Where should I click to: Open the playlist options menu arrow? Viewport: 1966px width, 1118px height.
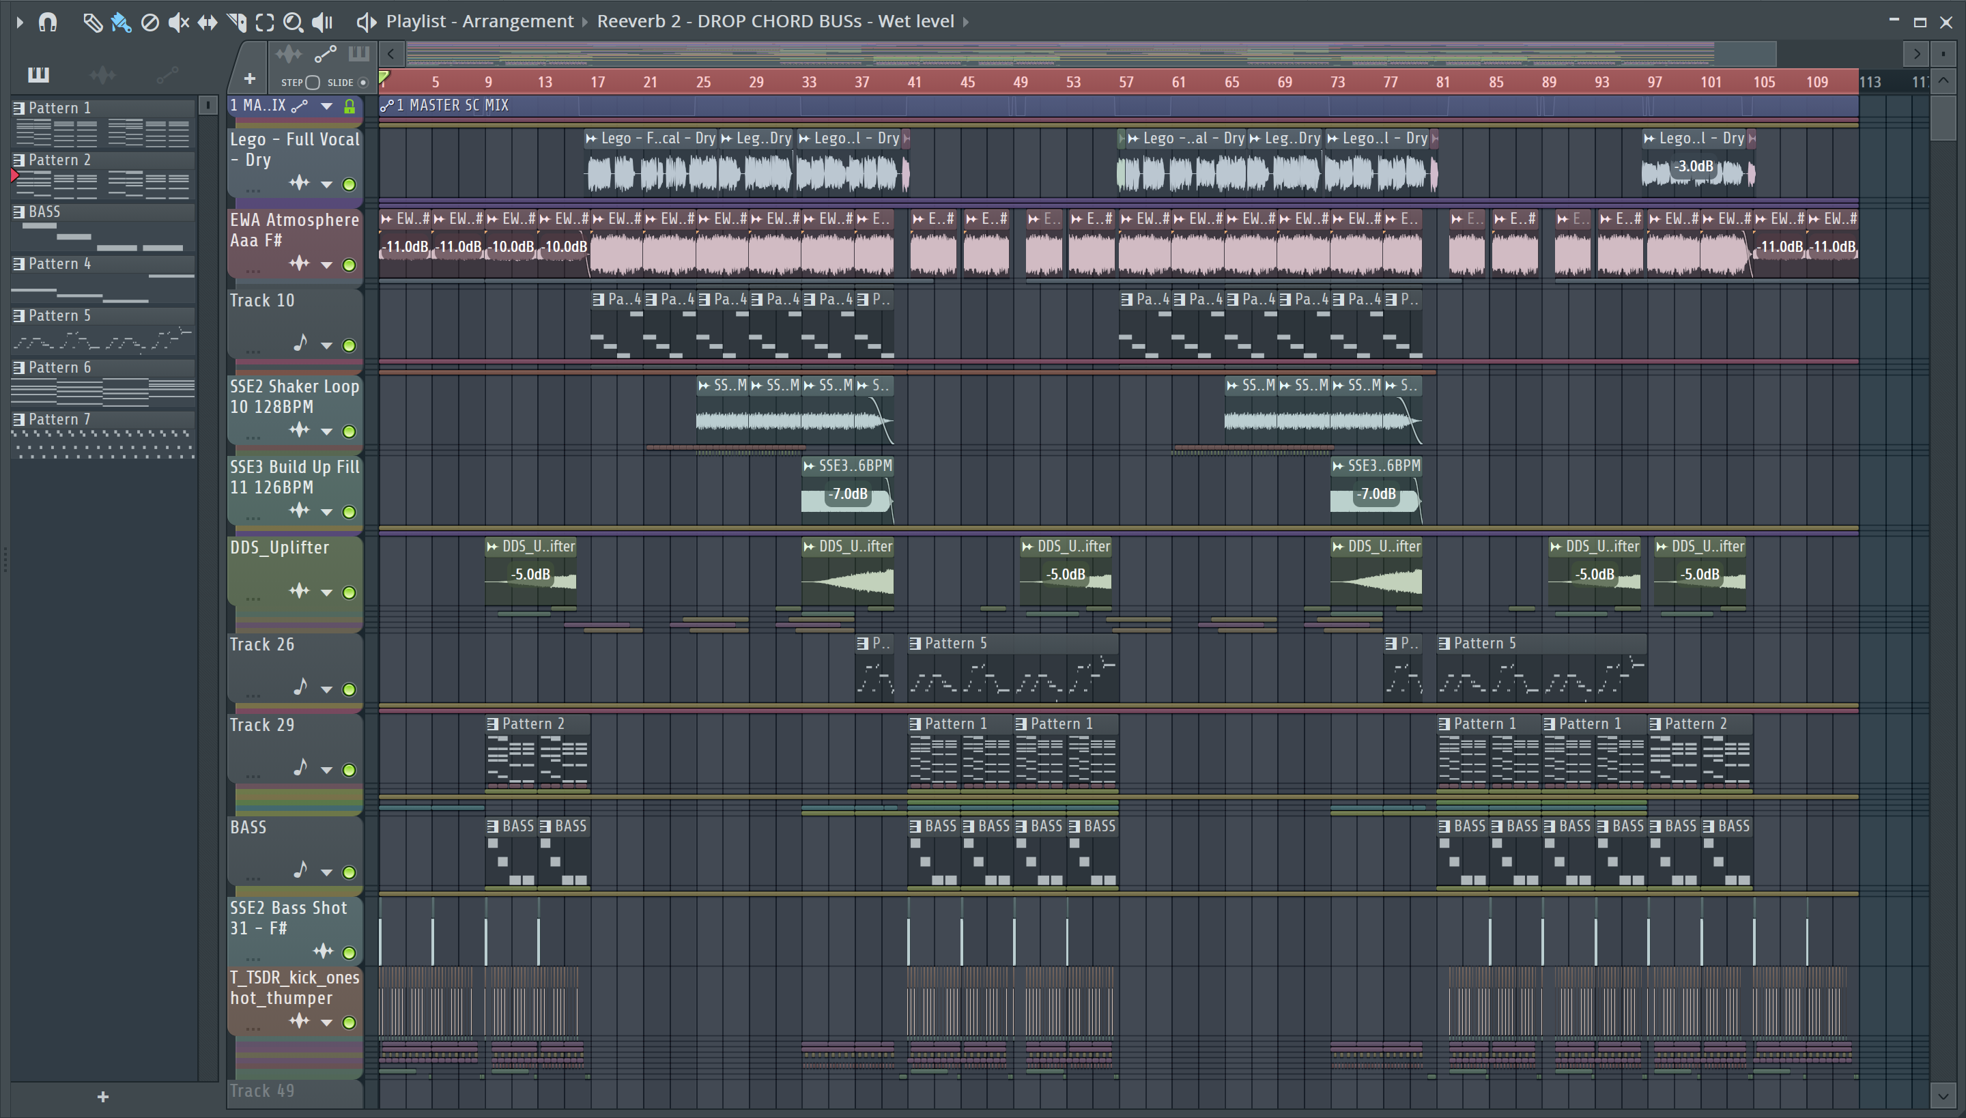tap(20, 23)
